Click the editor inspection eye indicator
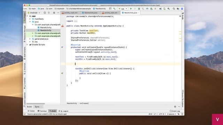The image size is (223, 125). point(180,16)
